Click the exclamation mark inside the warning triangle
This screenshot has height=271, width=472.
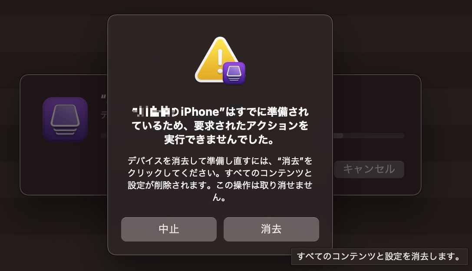tap(220, 62)
